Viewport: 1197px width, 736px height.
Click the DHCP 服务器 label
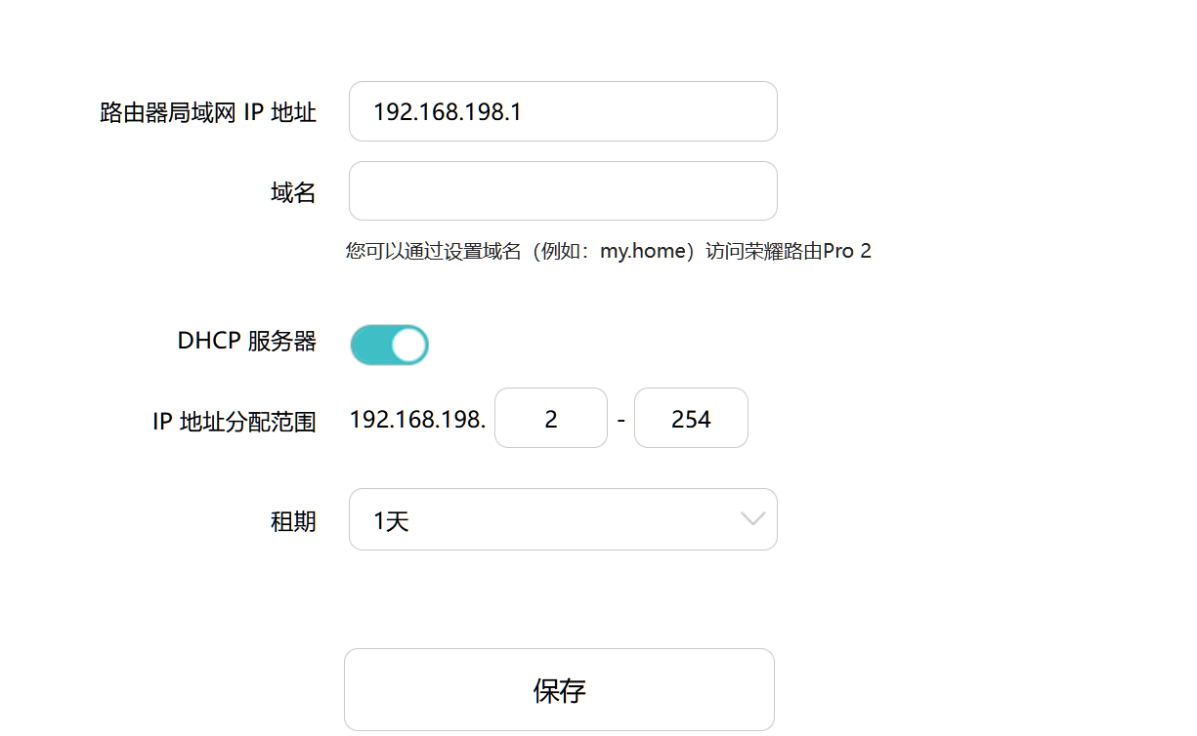click(246, 341)
